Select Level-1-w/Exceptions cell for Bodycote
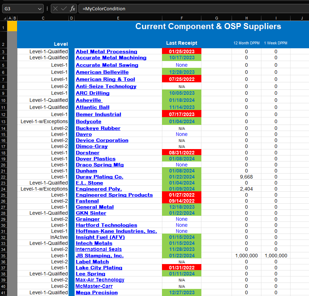Screen dimensions: 309x296 [43, 121]
